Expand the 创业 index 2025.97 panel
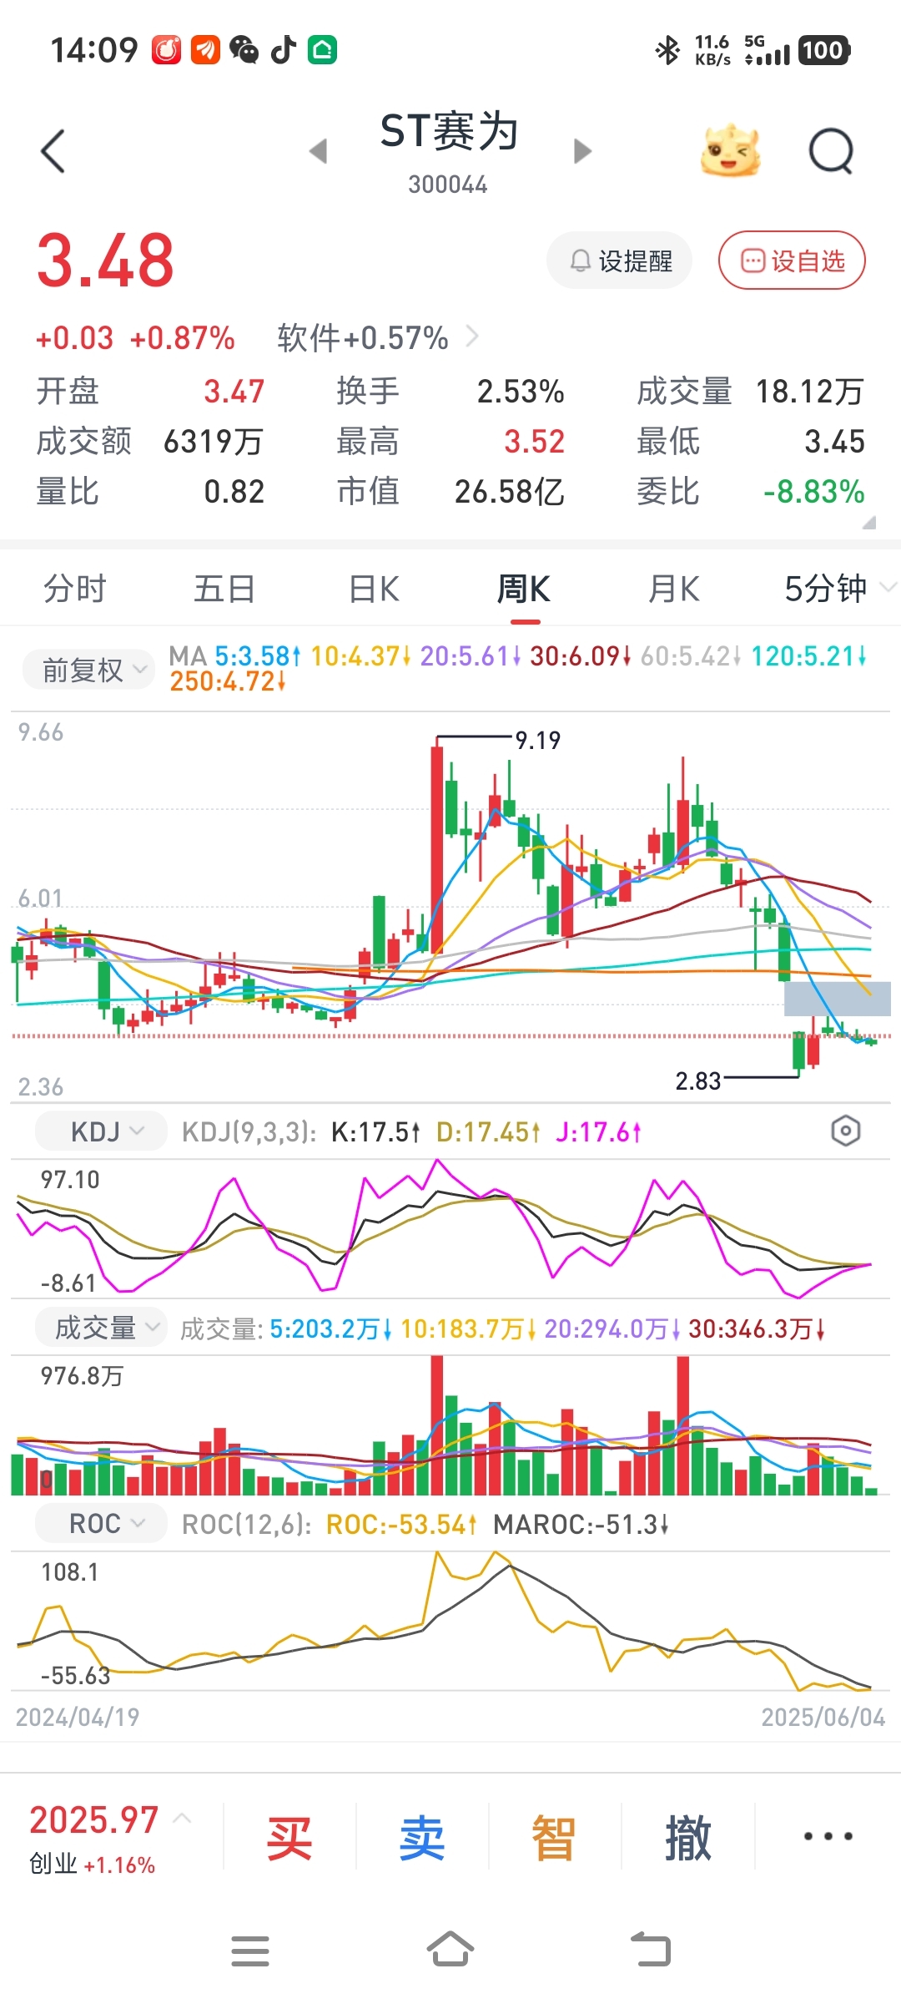Screen dimensions: 901x2004 pyautogui.click(x=110, y=1837)
